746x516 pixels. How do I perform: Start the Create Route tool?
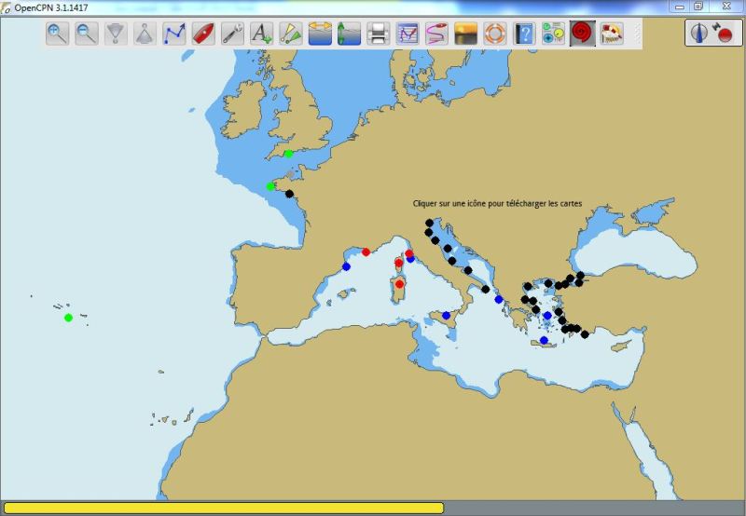pyautogui.click(x=174, y=34)
